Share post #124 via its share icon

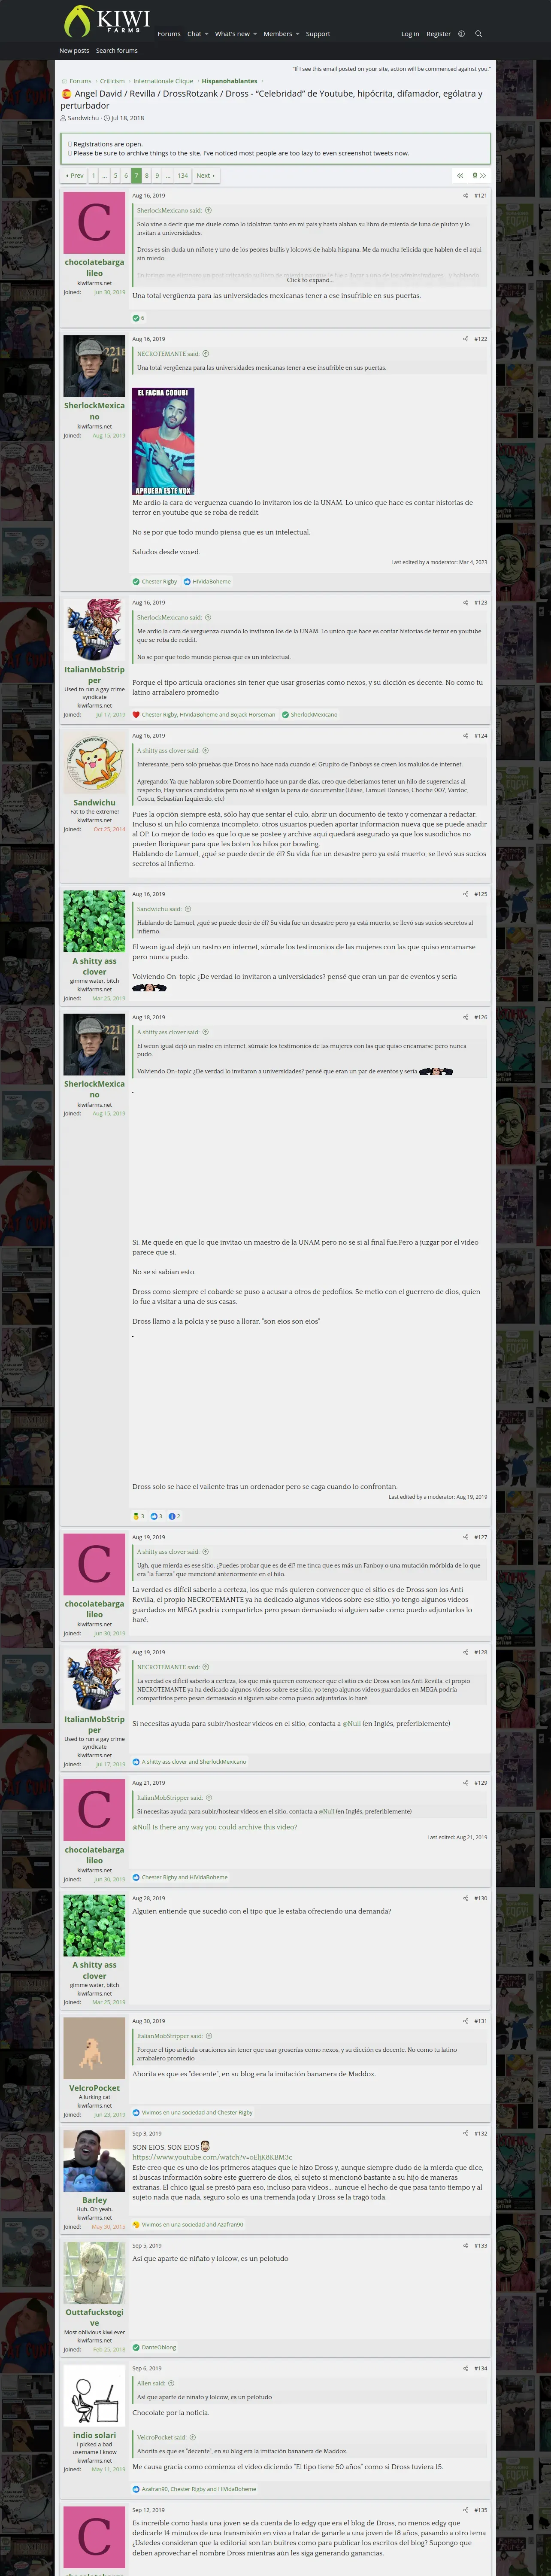pos(465,736)
